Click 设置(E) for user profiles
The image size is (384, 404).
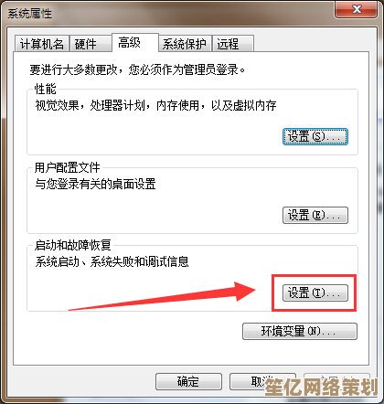click(x=315, y=216)
